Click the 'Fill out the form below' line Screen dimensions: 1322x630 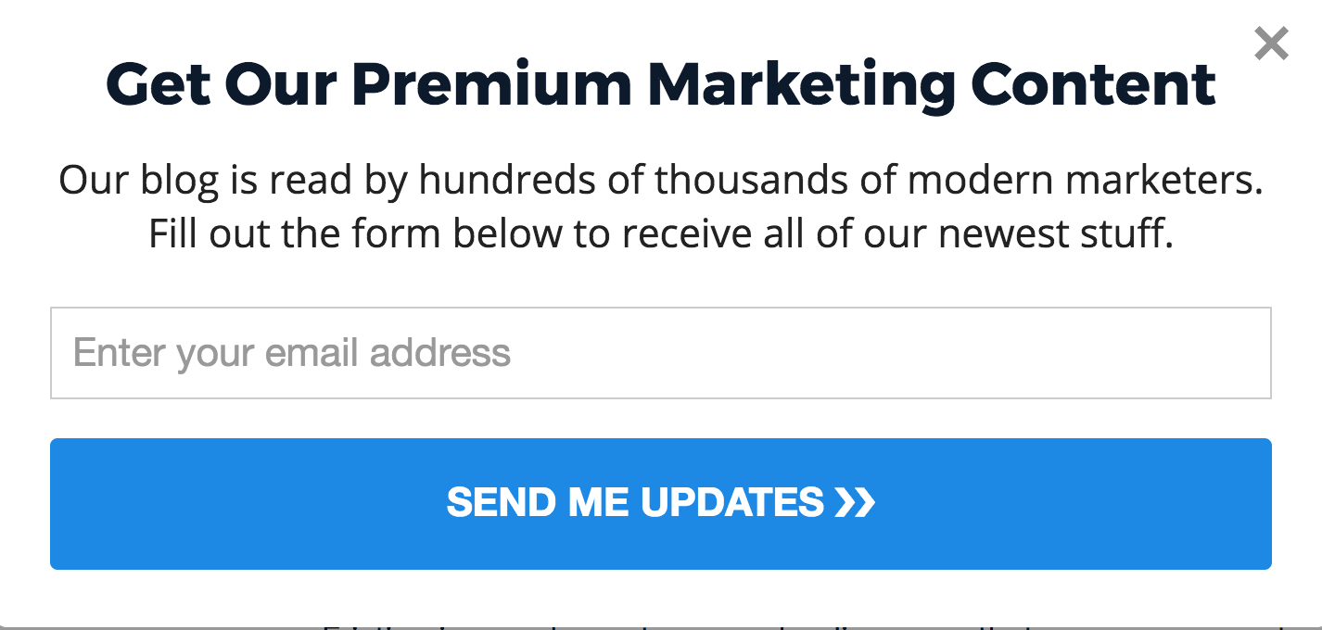click(x=660, y=234)
